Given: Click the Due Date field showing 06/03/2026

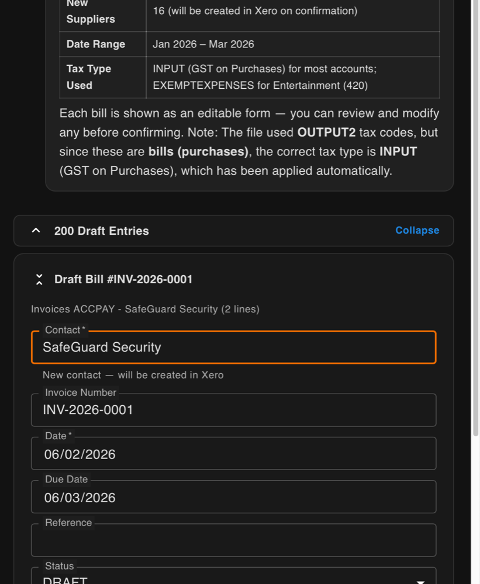Looking at the screenshot, I should 233,497.
